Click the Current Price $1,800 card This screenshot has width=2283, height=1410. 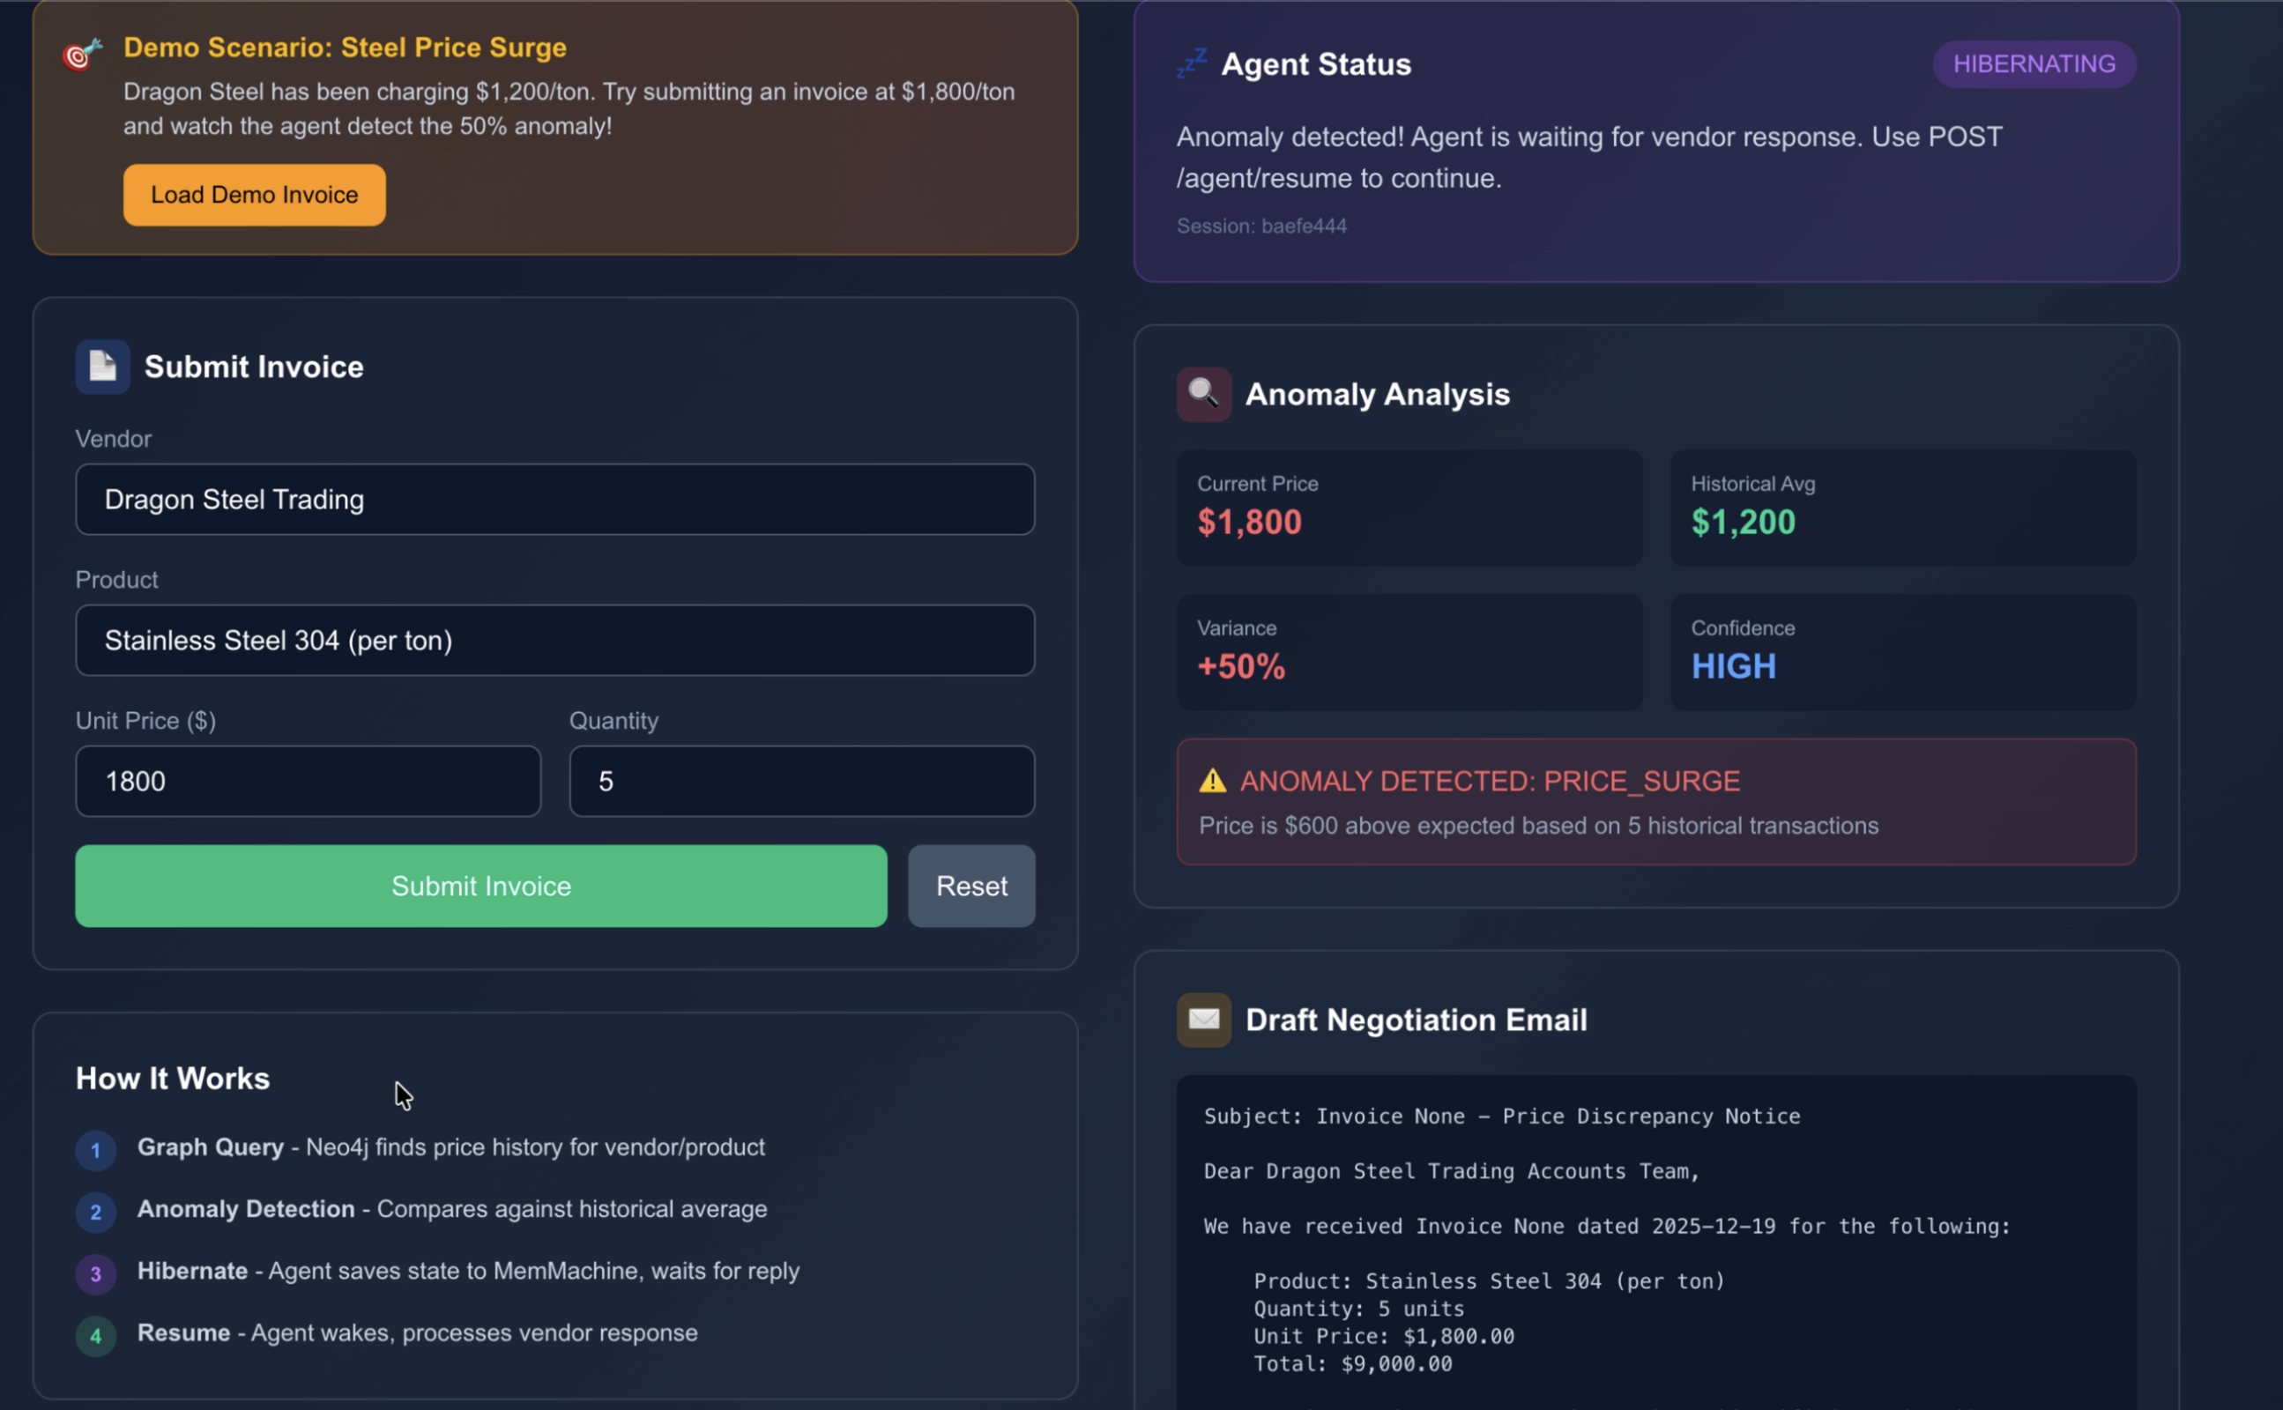coord(1409,508)
